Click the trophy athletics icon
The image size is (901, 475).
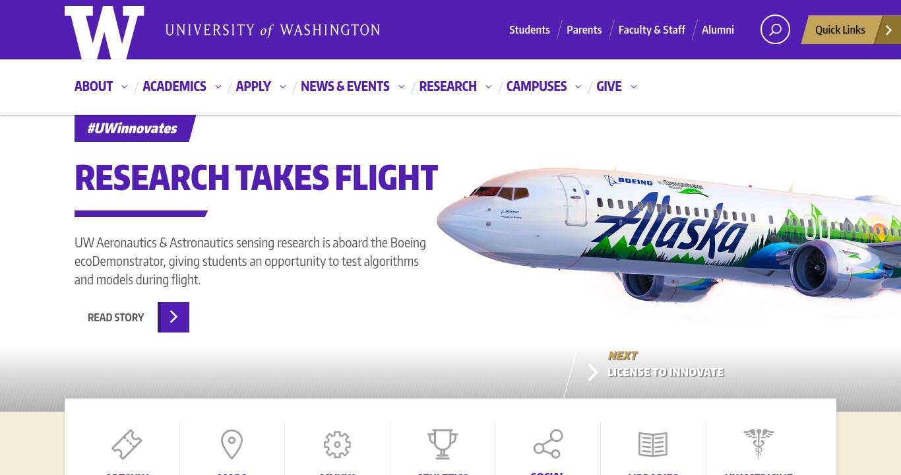click(443, 444)
